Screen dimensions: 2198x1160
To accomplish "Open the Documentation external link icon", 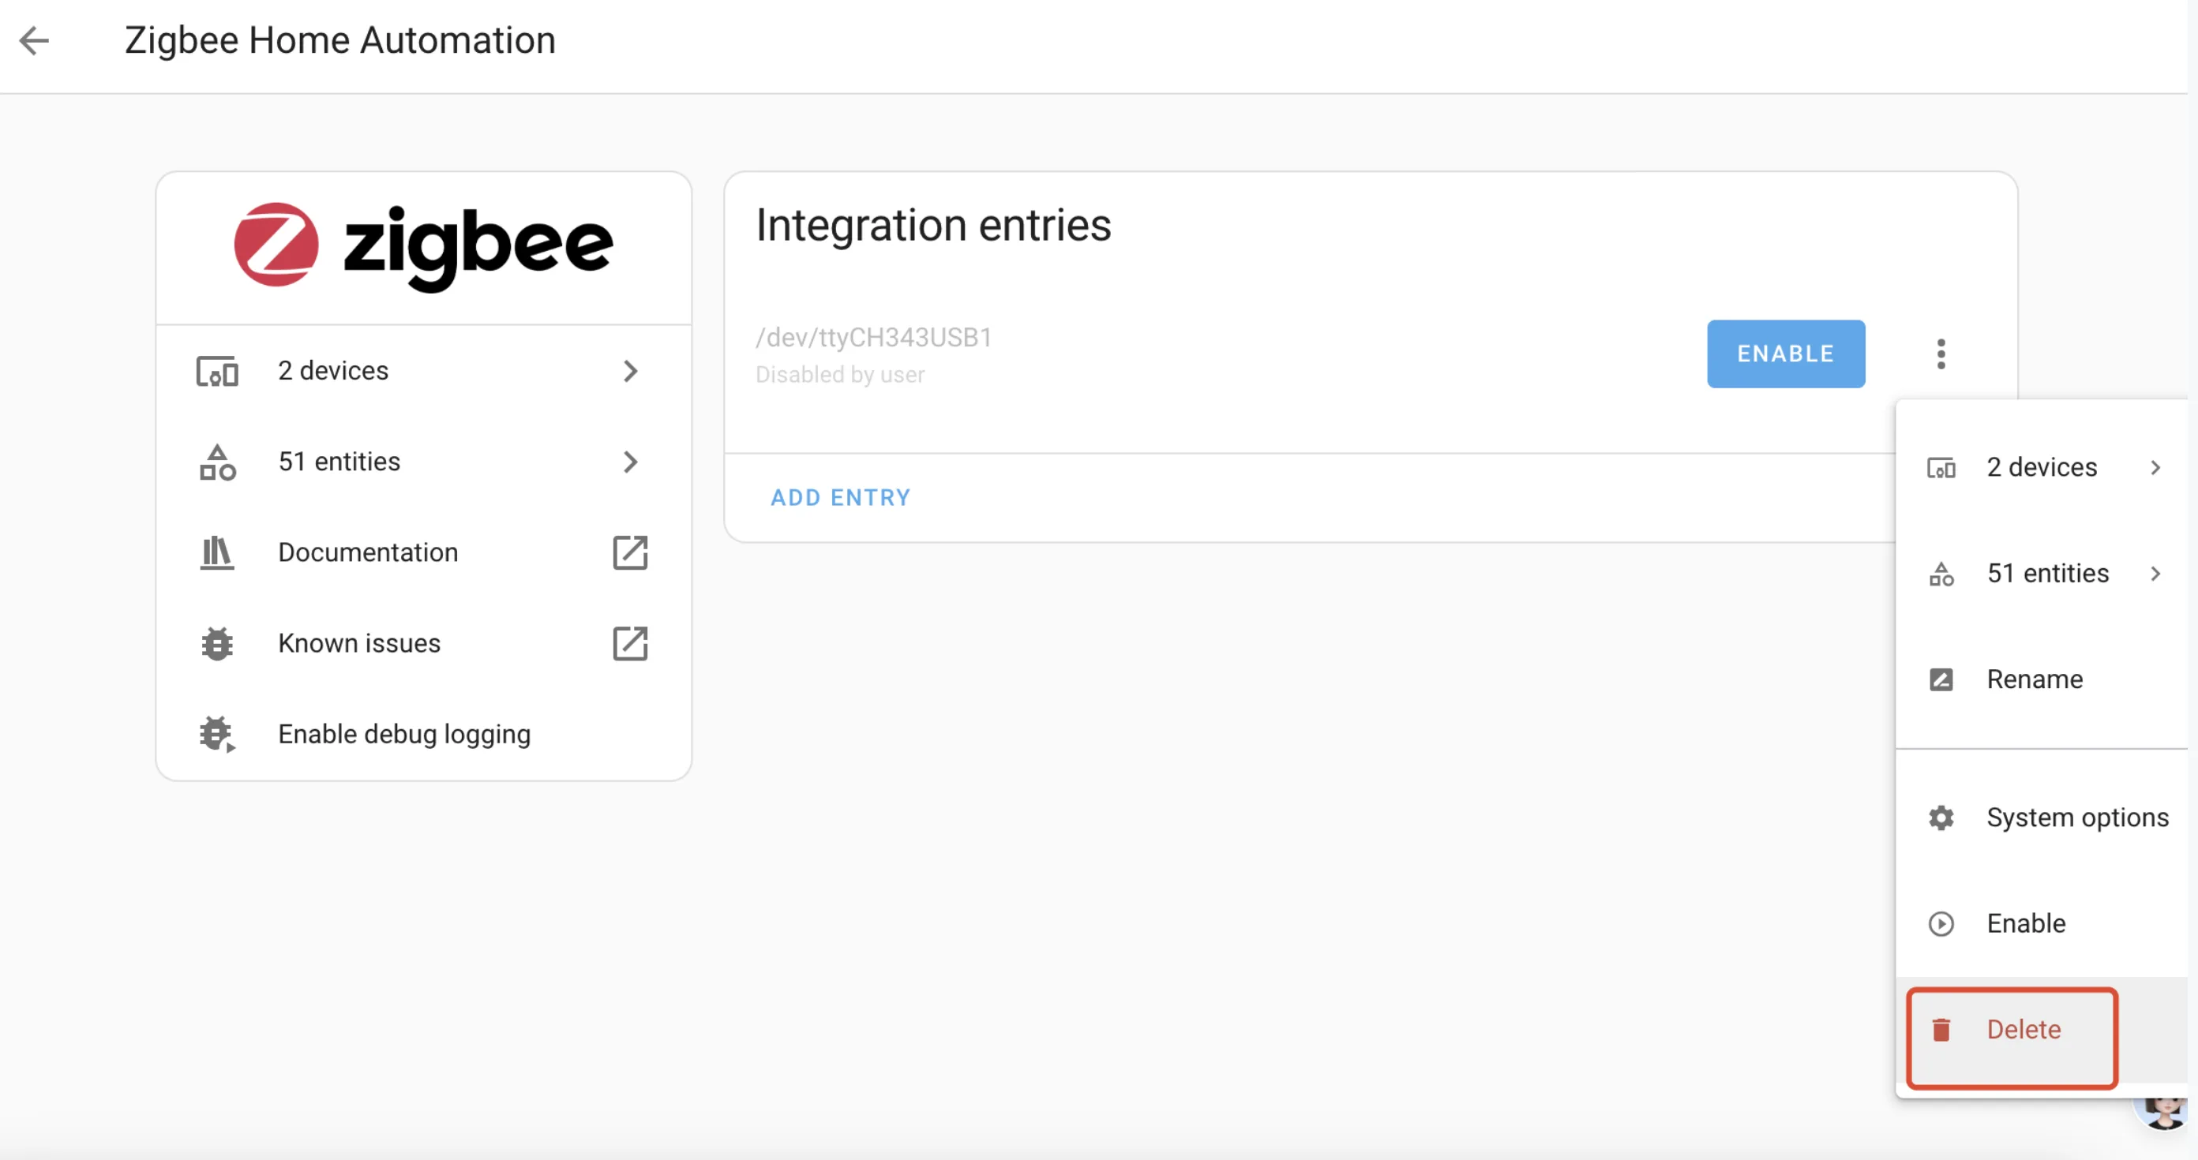I will [x=631, y=552].
